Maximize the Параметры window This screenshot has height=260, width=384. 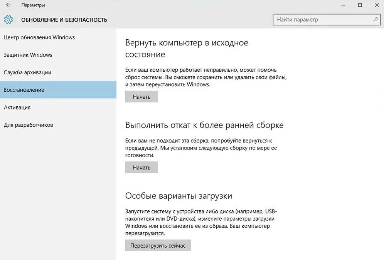360,5
